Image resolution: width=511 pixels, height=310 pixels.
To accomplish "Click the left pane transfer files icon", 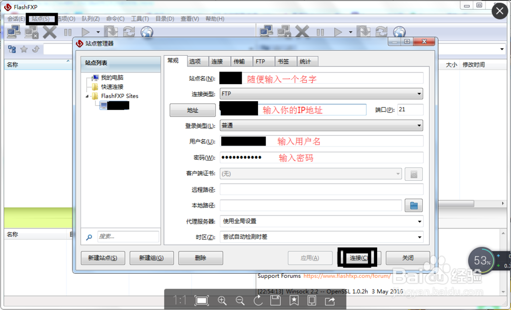I will (x=111, y=32).
